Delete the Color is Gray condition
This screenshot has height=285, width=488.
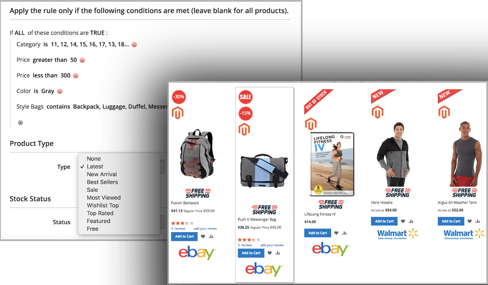point(60,91)
